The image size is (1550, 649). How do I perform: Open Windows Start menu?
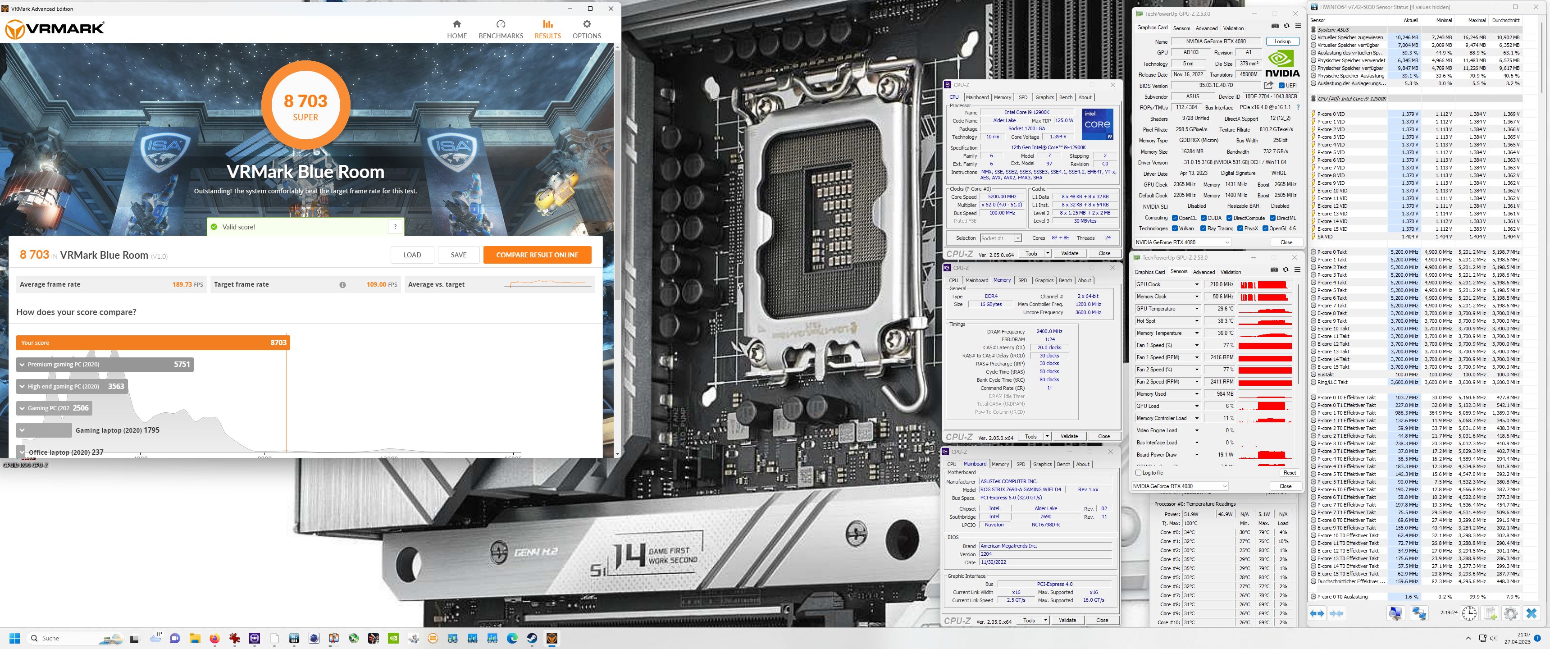pyautogui.click(x=15, y=638)
